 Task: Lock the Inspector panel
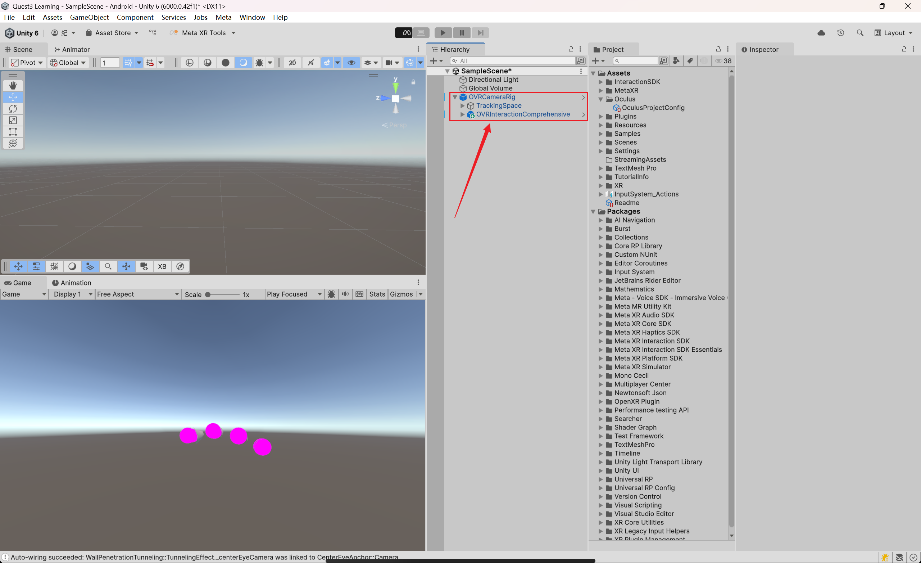pos(904,49)
